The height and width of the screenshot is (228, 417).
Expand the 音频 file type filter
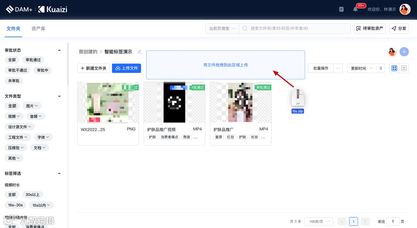36,116
